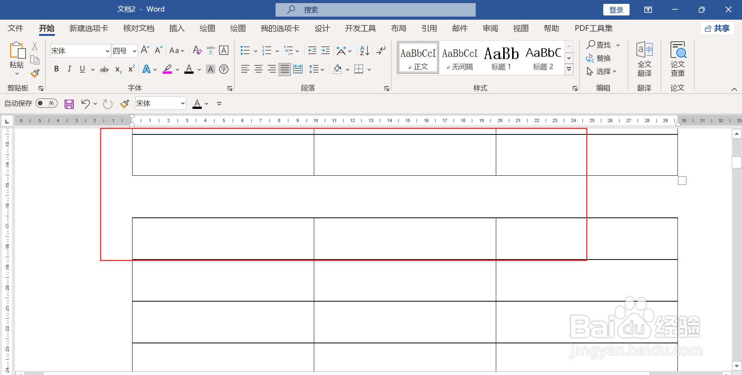This screenshot has height=375, width=742.
Task: Click the 共享 Share button
Action: coord(717,28)
